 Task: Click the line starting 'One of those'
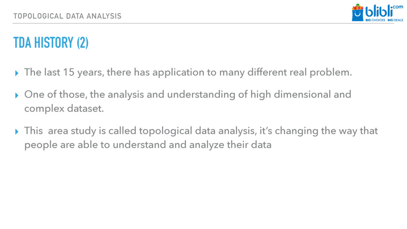[x=188, y=95]
